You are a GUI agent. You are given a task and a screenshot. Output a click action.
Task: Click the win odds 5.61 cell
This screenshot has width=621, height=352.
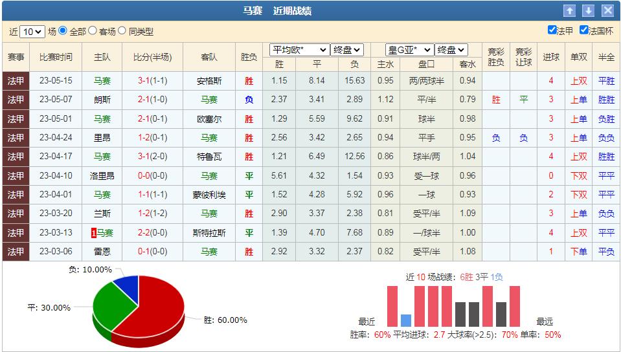coord(279,175)
